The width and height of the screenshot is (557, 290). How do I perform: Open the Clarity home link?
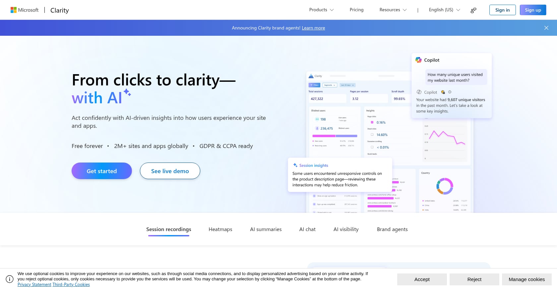click(x=60, y=10)
